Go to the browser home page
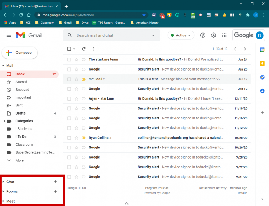269x206 pixels. (x=29, y=15)
